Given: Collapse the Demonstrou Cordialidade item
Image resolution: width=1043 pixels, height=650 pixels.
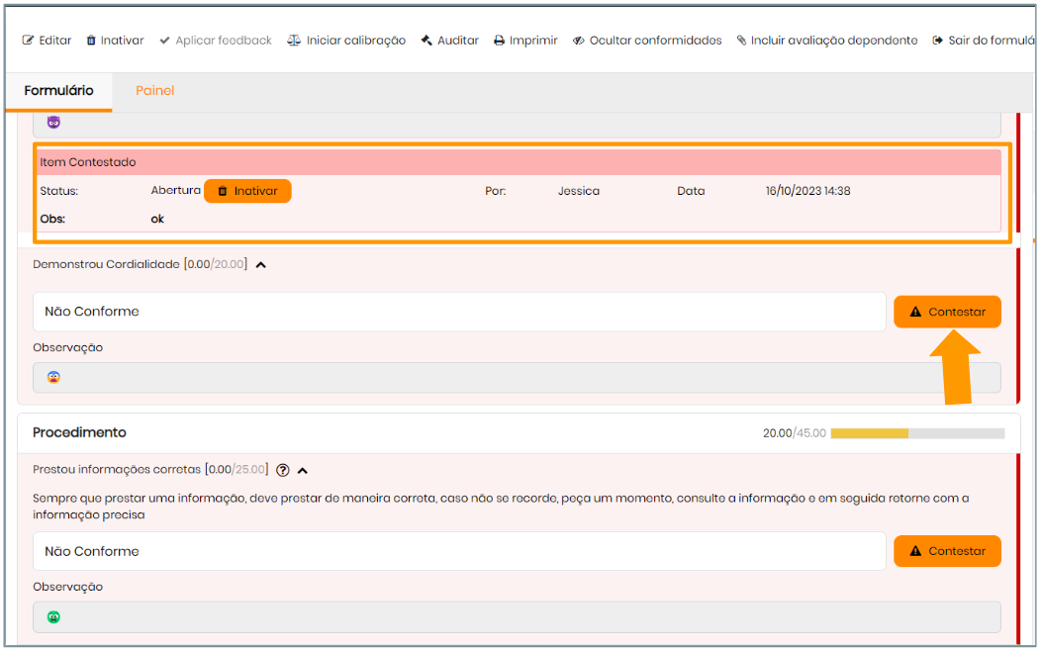Looking at the screenshot, I should (260, 265).
